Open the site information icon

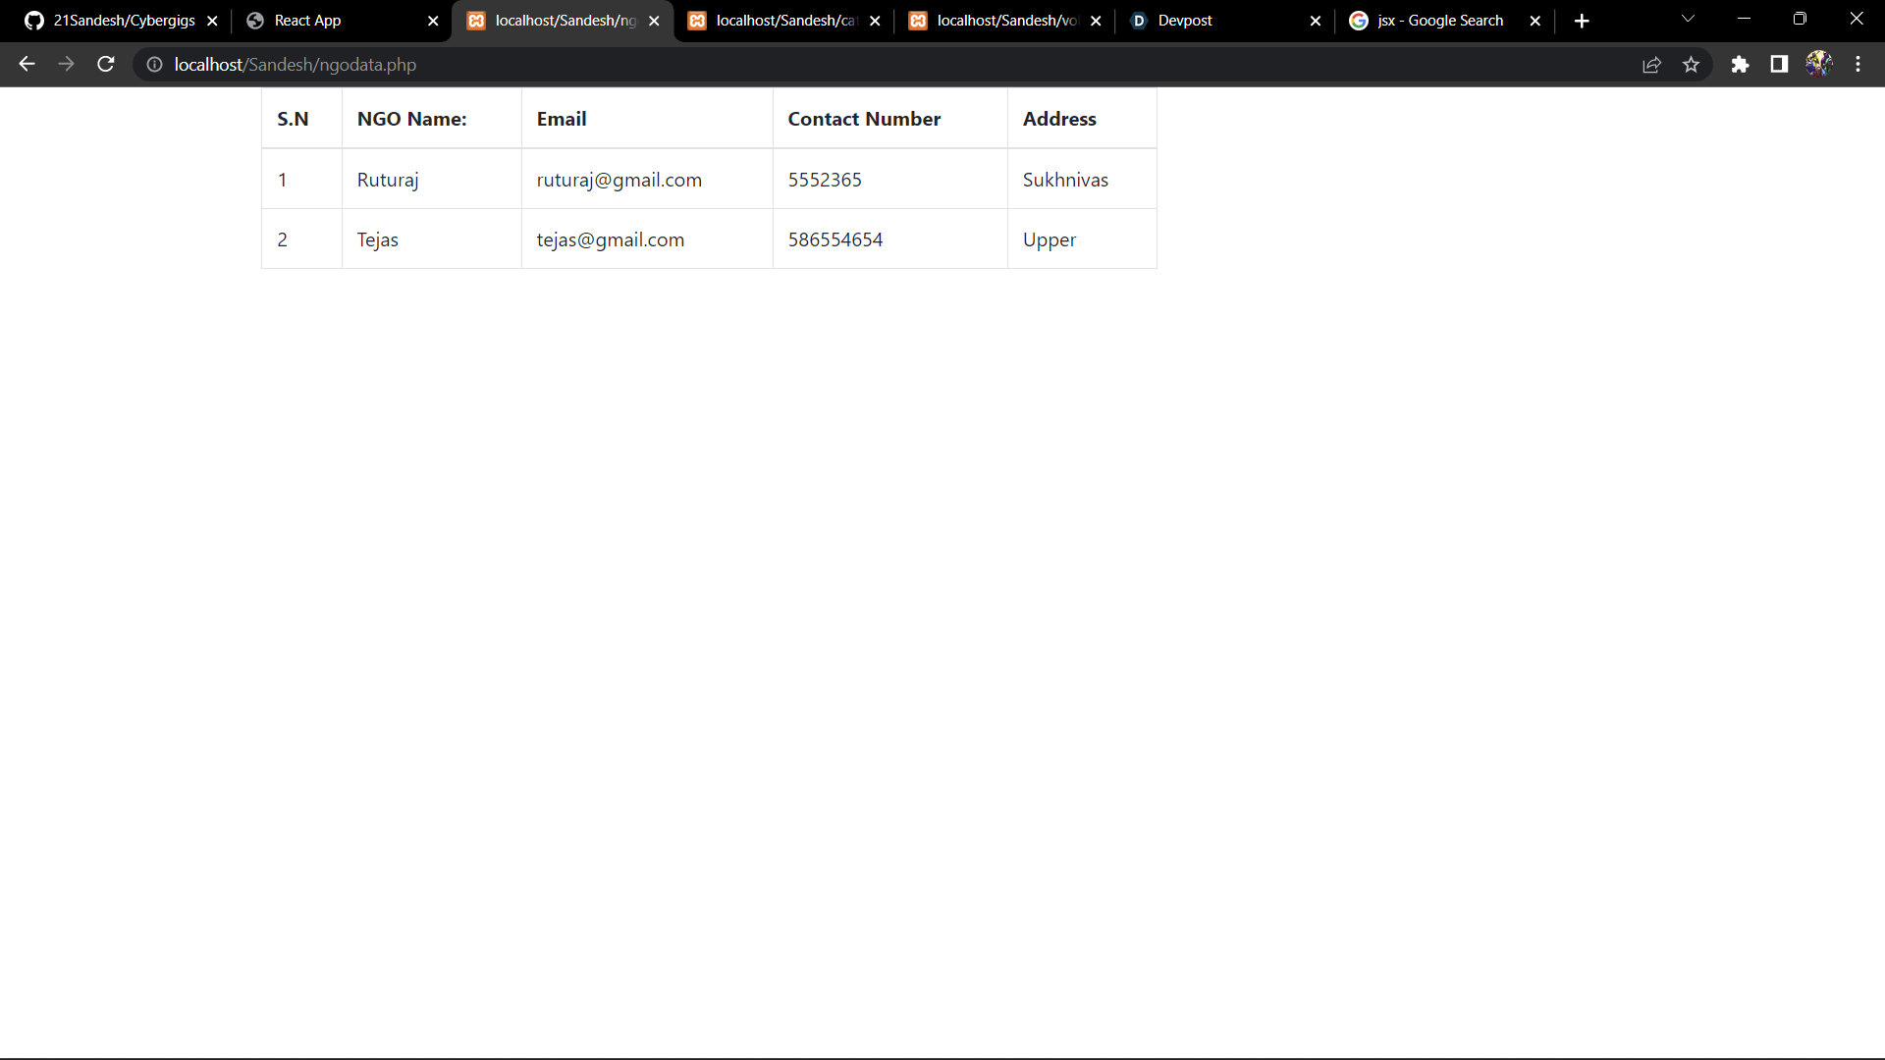(154, 65)
